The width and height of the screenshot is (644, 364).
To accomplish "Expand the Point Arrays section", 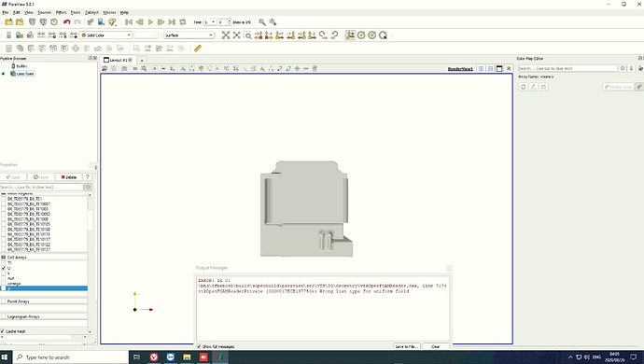I will point(43,301).
